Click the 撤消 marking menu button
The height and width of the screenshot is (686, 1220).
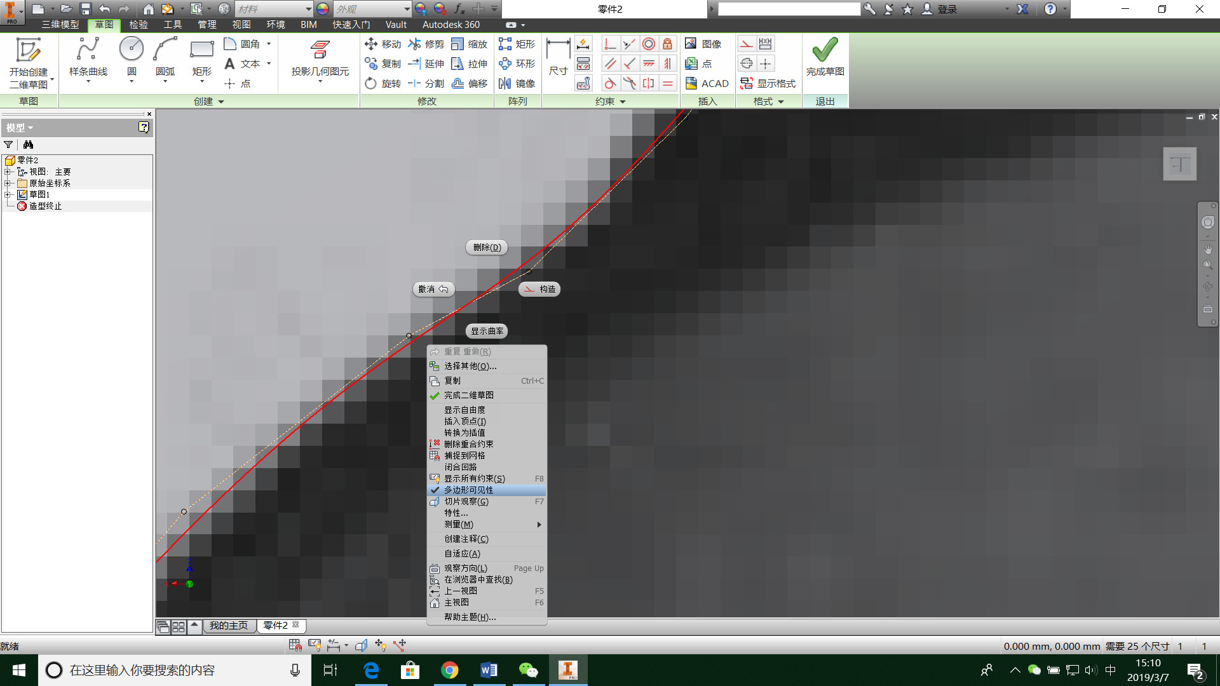(433, 290)
